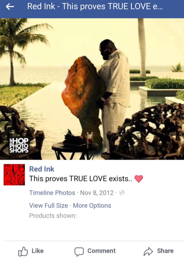
Task: Click the Share button label
Action: [165, 251]
